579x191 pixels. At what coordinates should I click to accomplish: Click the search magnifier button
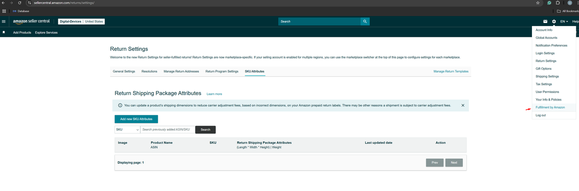365,21
